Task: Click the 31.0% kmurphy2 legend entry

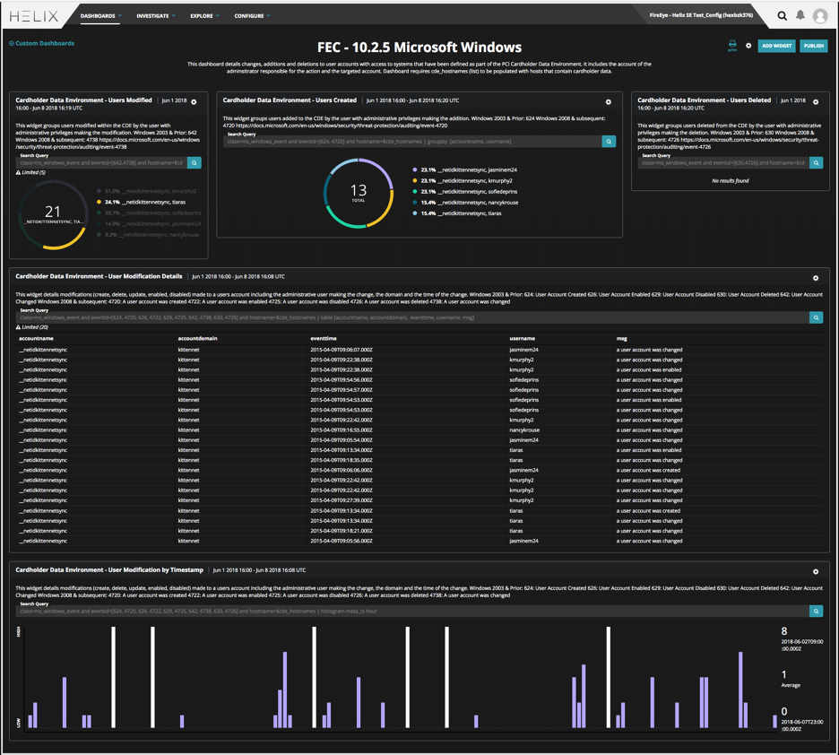Action: coord(147,191)
